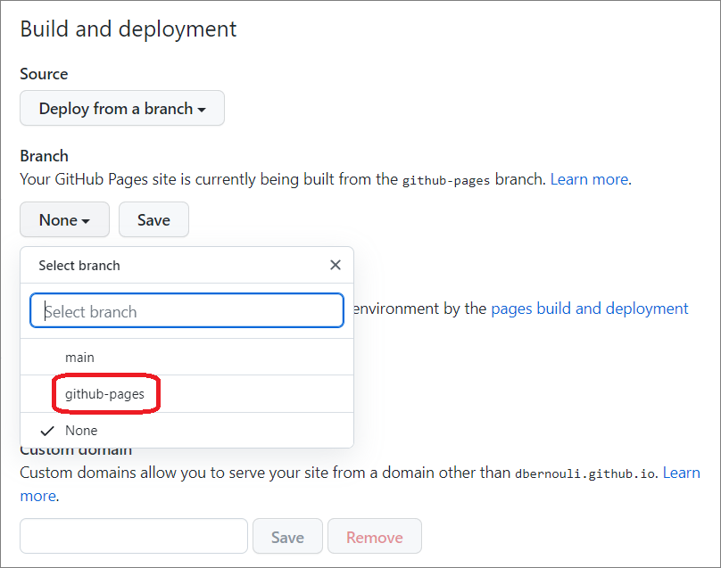Select the checked None option
Screen dimensions: 721x568
tap(186, 431)
